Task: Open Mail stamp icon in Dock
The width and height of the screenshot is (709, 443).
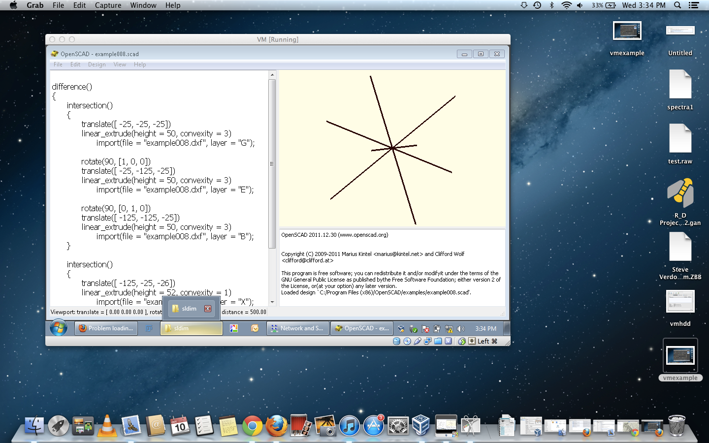Action: (x=131, y=426)
